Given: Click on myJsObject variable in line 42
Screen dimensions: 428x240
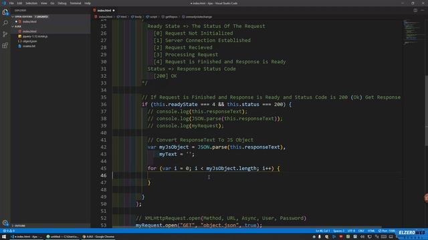Looking at the screenshot, I should (x=174, y=147).
